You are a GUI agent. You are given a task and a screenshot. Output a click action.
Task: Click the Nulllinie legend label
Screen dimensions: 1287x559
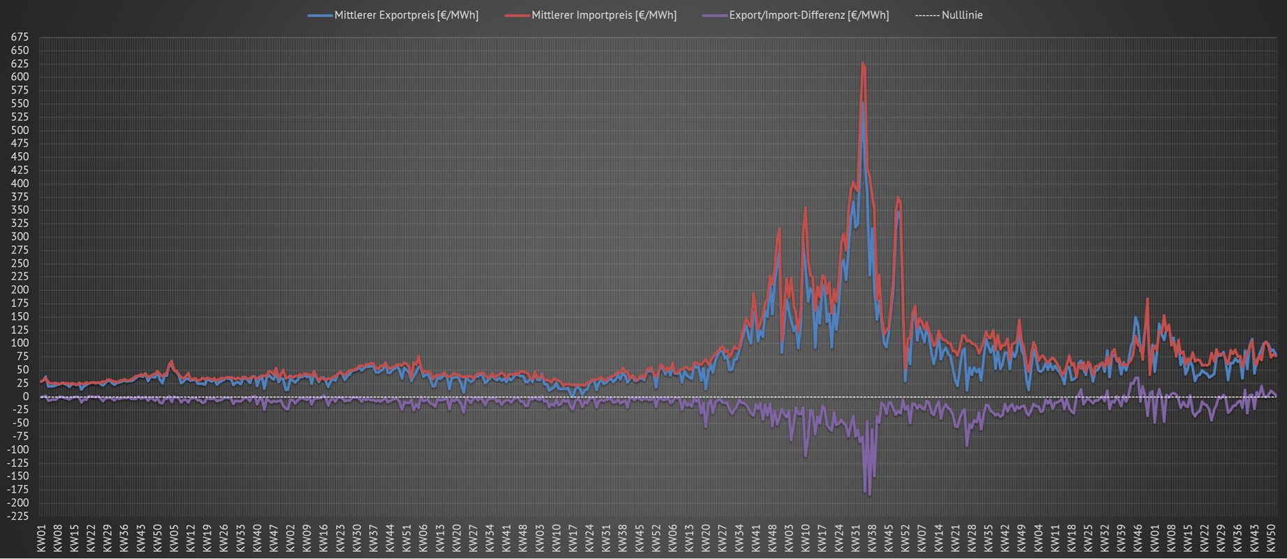point(961,15)
